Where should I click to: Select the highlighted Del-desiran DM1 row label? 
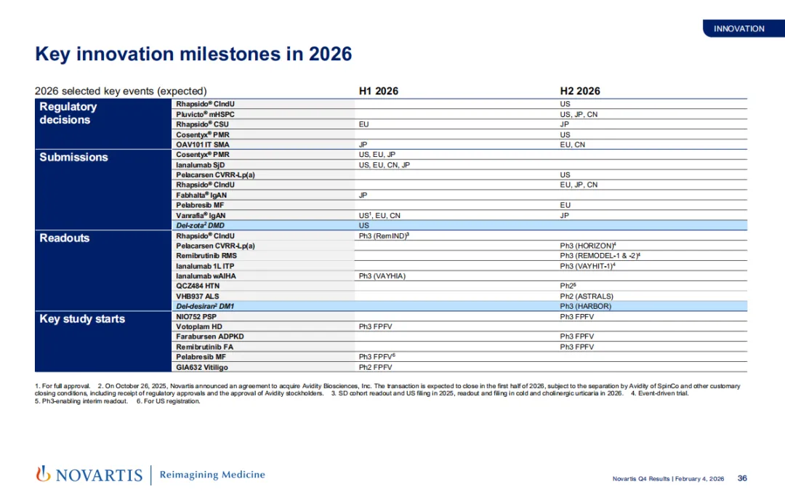point(205,307)
